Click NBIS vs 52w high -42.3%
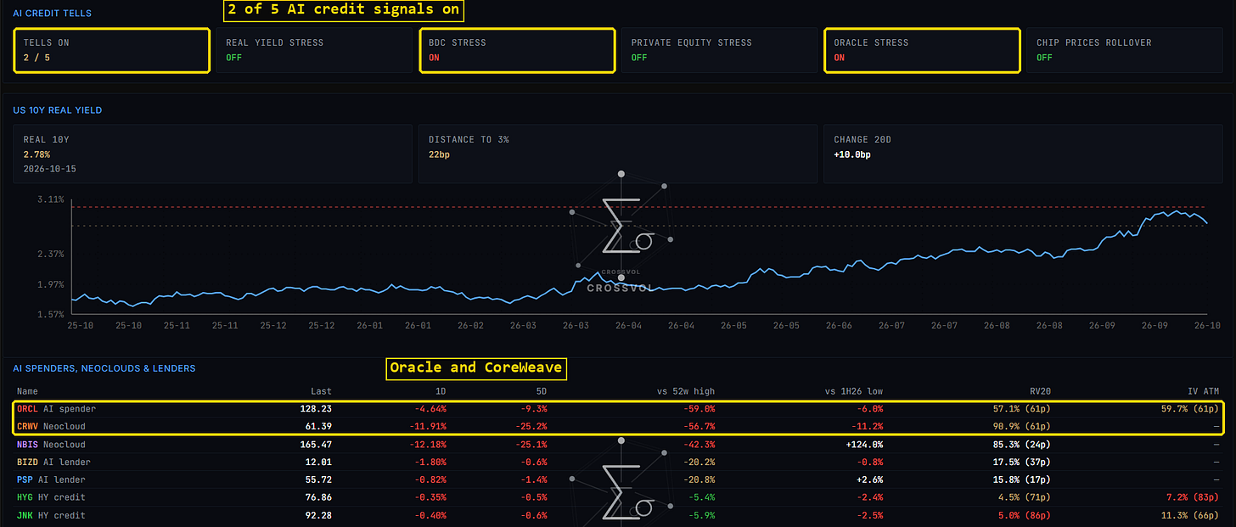1236x527 pixels. (x=699, y=445)
